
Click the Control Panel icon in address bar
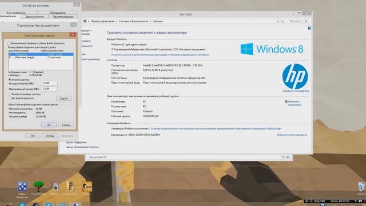point(85,21)
